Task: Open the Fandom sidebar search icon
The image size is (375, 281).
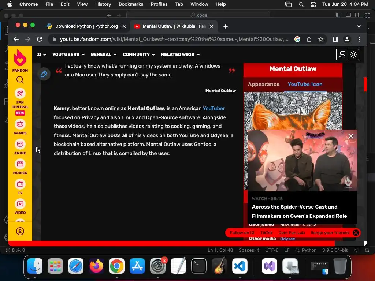Action: 20,80
